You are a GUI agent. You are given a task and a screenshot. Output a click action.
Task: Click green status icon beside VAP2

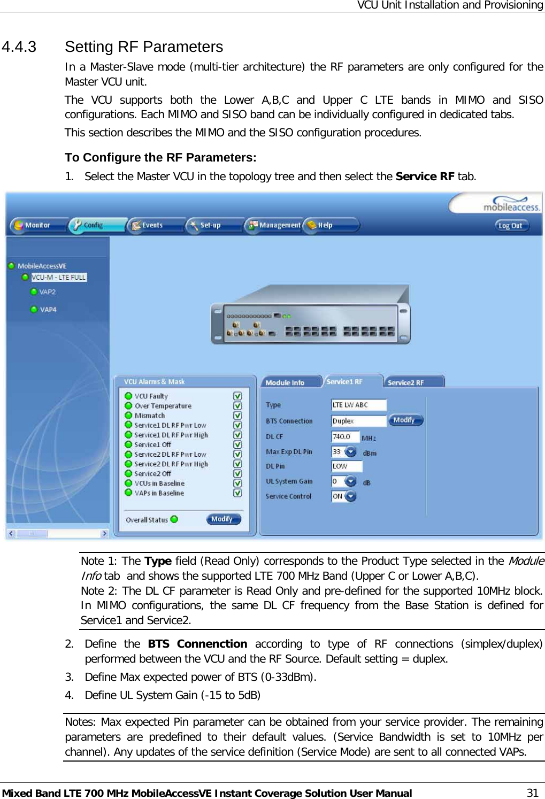coord(34,292)
